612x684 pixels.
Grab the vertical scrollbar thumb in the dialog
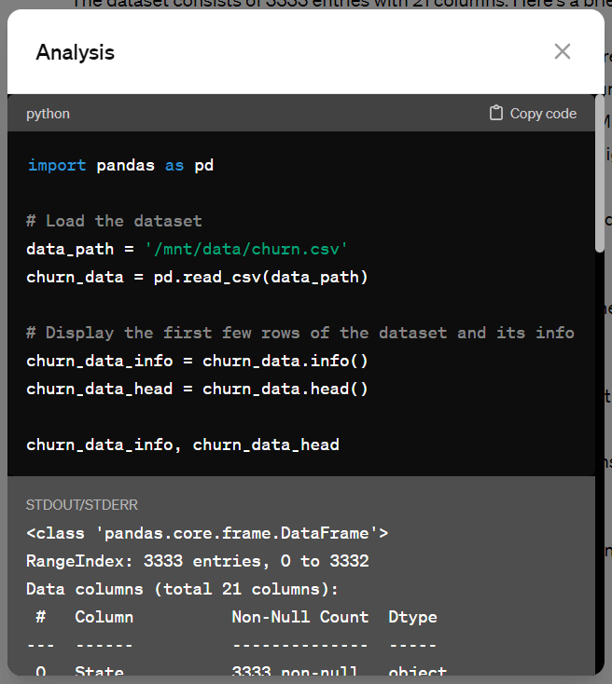pyautogui.click(x=600, y=172)
